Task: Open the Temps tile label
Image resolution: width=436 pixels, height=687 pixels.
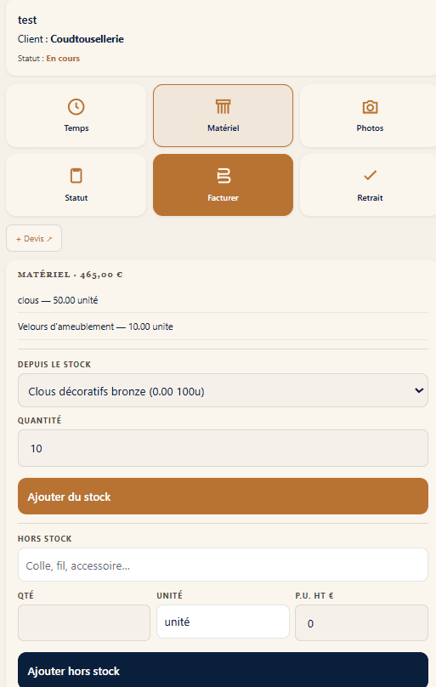Action: point(76,128)
